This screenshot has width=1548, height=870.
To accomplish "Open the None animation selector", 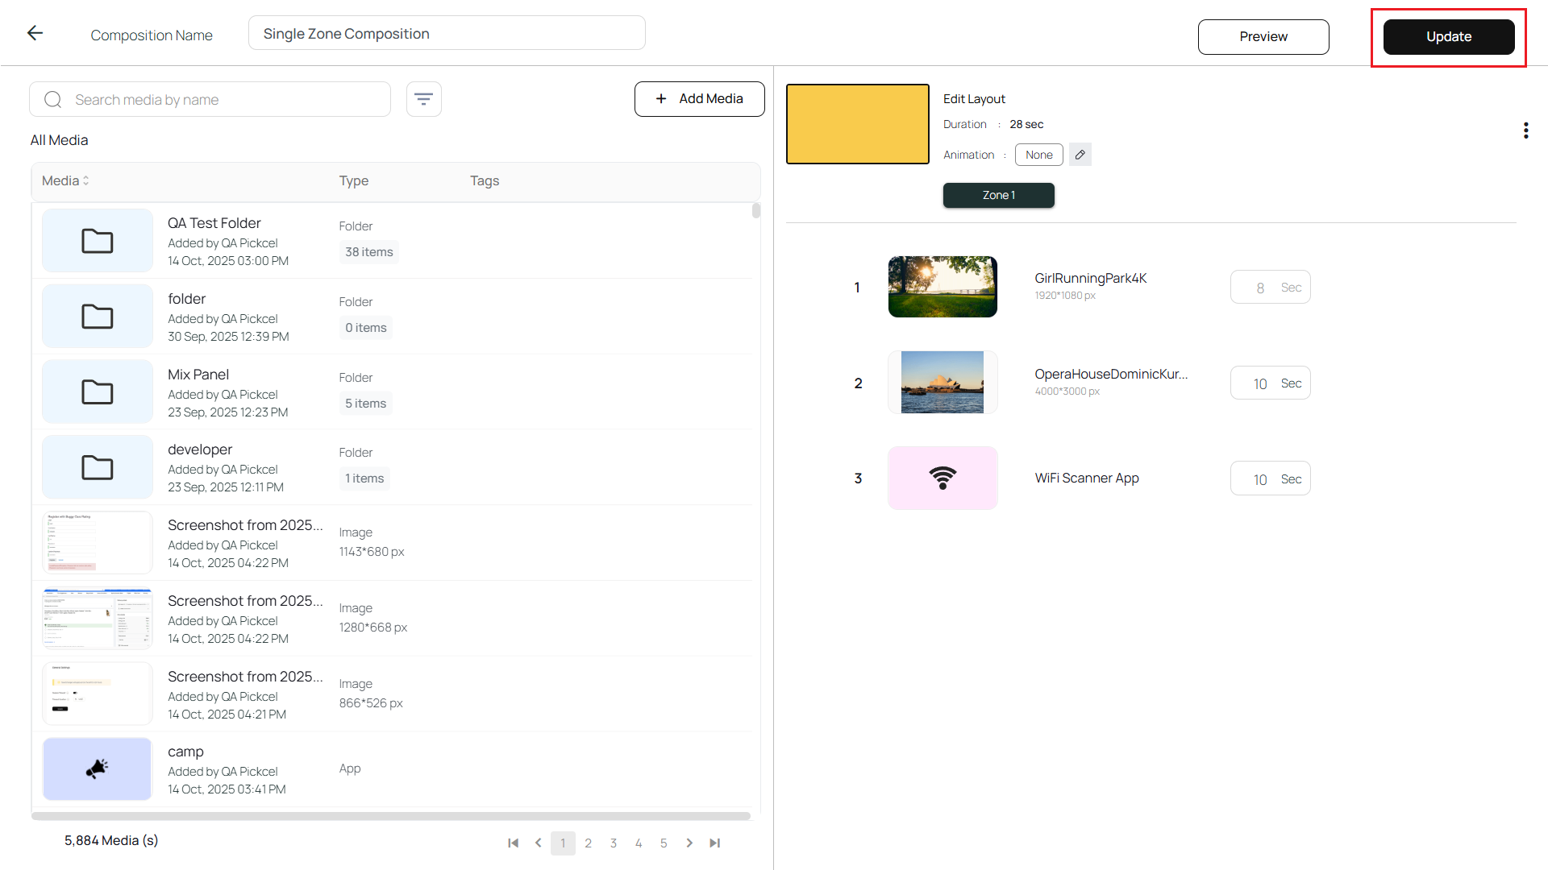I will [x=1038, y=155].
